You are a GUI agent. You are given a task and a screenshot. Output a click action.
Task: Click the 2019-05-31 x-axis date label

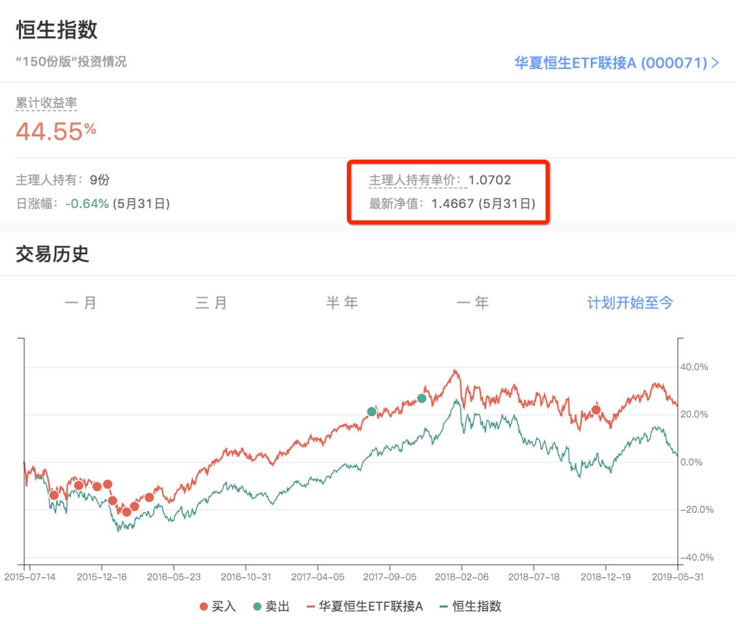[677, 576]
